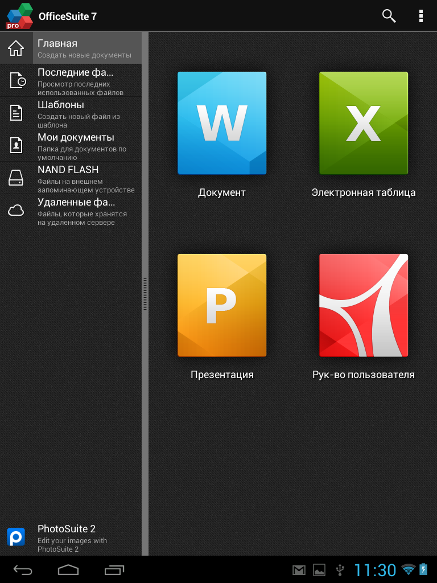This screenshot has height=583, width=437.
Task: Create new spreadsheet via green X icon
Action: click(x=364, y=123)
